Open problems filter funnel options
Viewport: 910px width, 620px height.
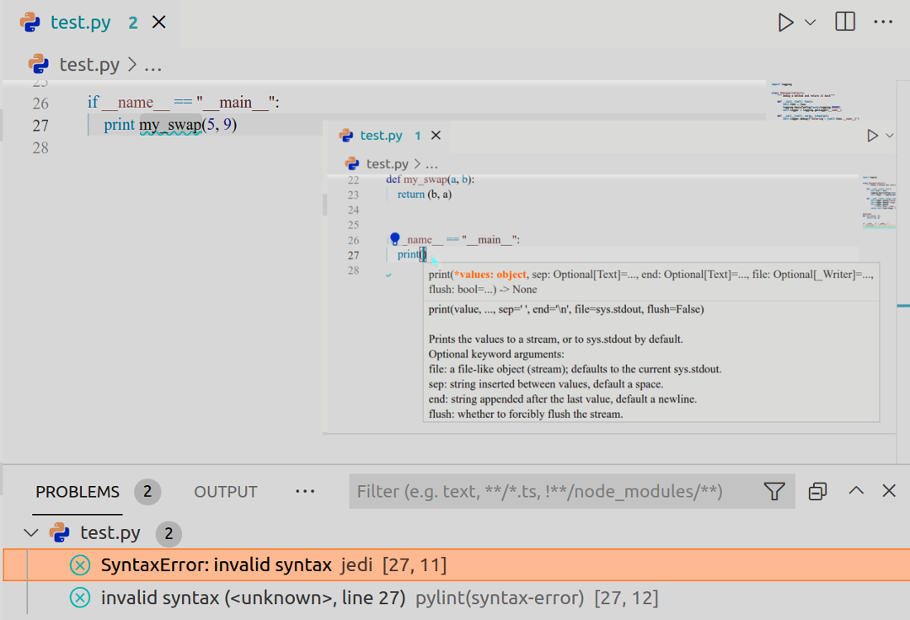(x=774, y=492)
